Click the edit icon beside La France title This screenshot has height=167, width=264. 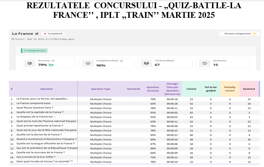pos(37,34)
